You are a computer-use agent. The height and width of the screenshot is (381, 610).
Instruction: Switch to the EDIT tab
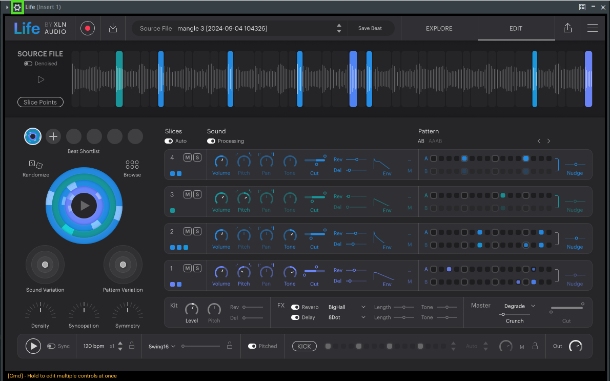coord(516,29)
